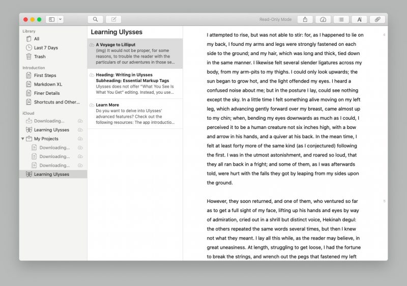Open the navigation outline list icon
Viewport: 407px width, 286px height.
click(341, 19)
